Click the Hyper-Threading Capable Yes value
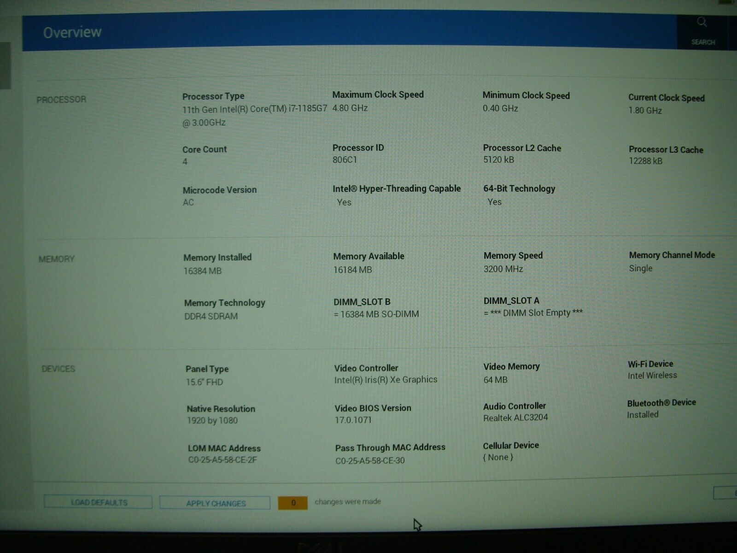Viewport: 737px width, 553px height. point(344,202)
